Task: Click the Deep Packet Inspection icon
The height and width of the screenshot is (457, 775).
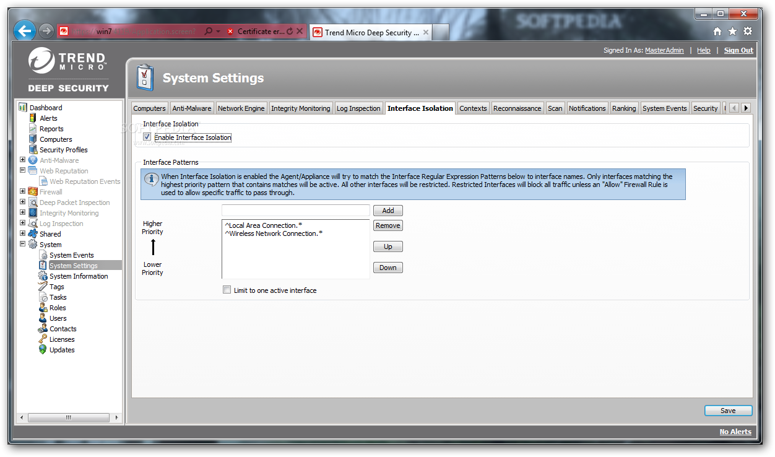Action: tap(33, 202)
